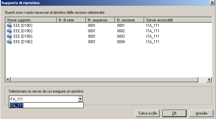This screenshot has width=216, height=119.
Task: Close the Supporto di ripristino dialog
Action: 212,3
